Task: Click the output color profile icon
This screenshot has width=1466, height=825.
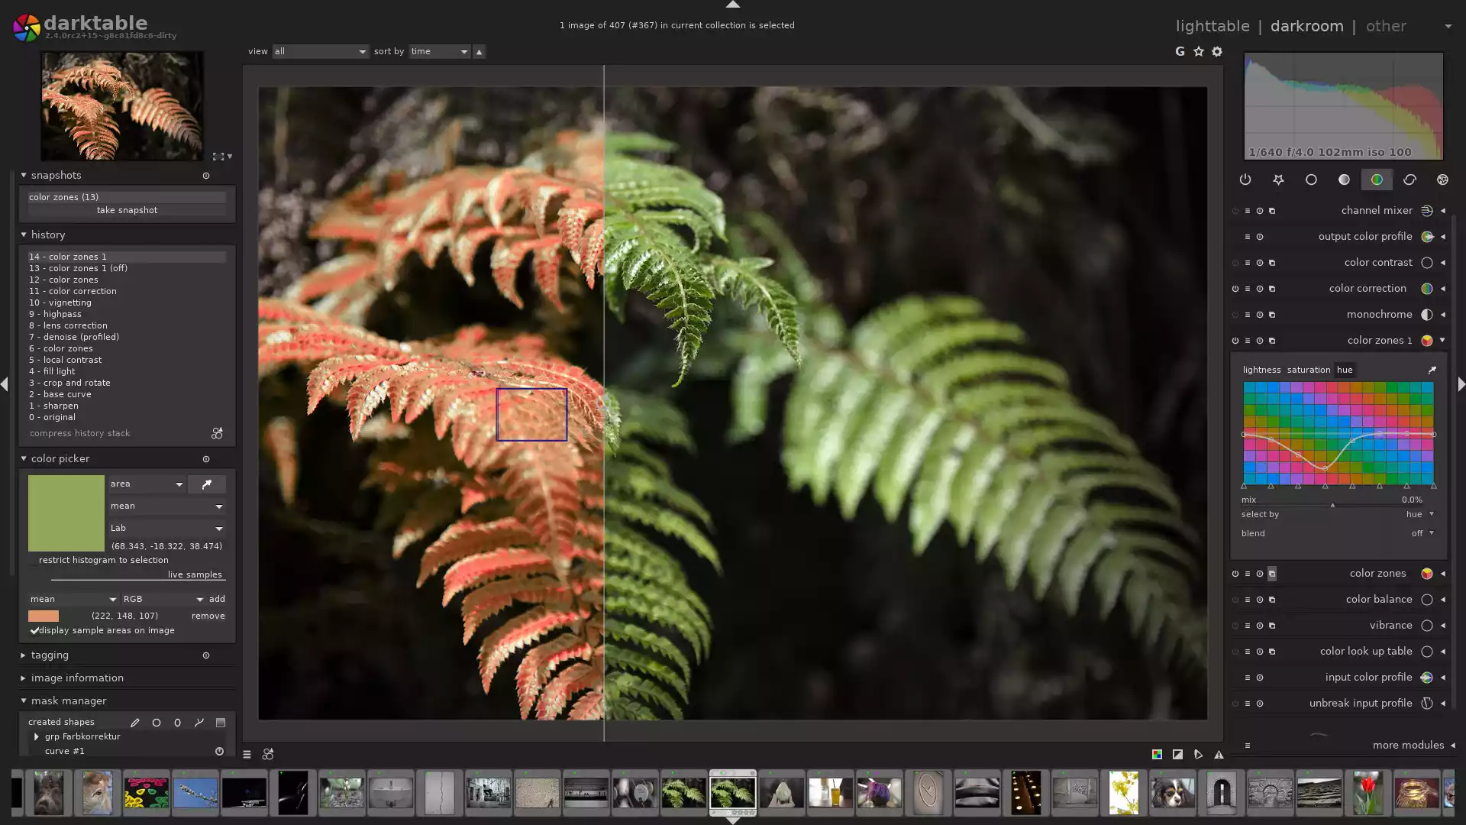Action: [1427, 237]
